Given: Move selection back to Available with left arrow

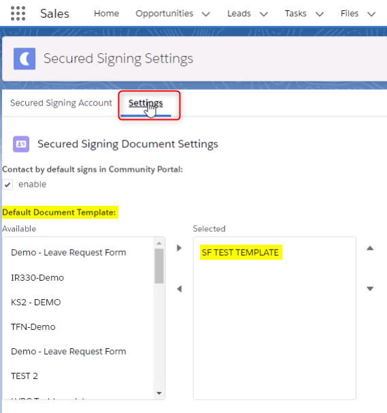Looking at the screenshot, I should (x=180, y=289).
